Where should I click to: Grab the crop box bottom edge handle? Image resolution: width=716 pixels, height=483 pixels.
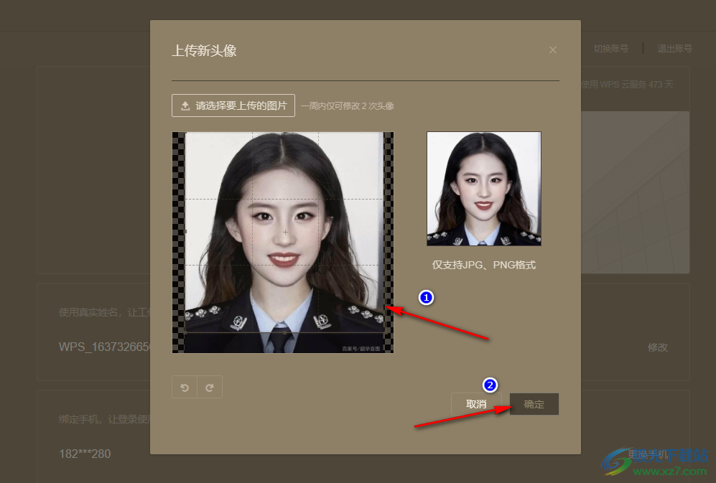[285, 332]
